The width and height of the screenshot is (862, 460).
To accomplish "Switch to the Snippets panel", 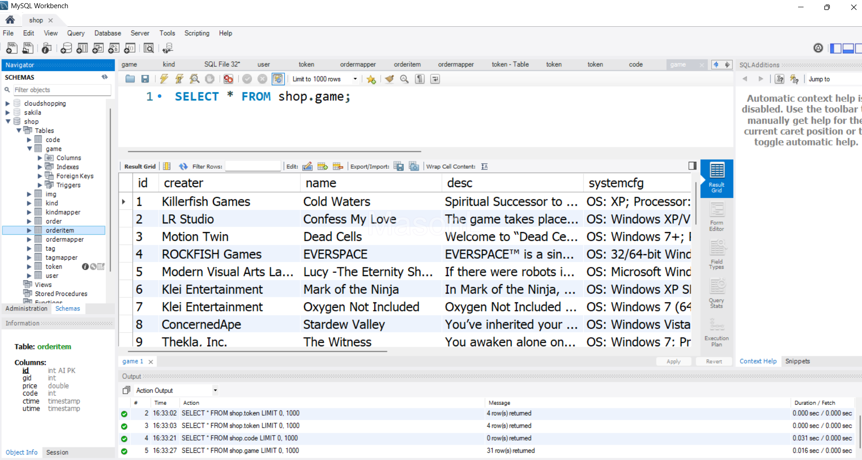I will [x=797, y=361].
